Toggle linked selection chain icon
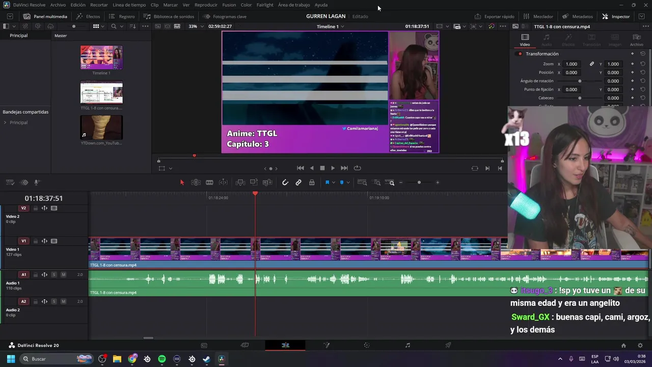 298,182
